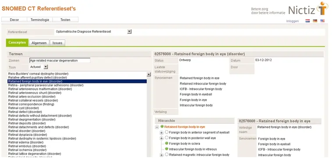Click the SNOMED CT Referentieset's title
This screenshot has height=158, width=332.
click(39, 9)
